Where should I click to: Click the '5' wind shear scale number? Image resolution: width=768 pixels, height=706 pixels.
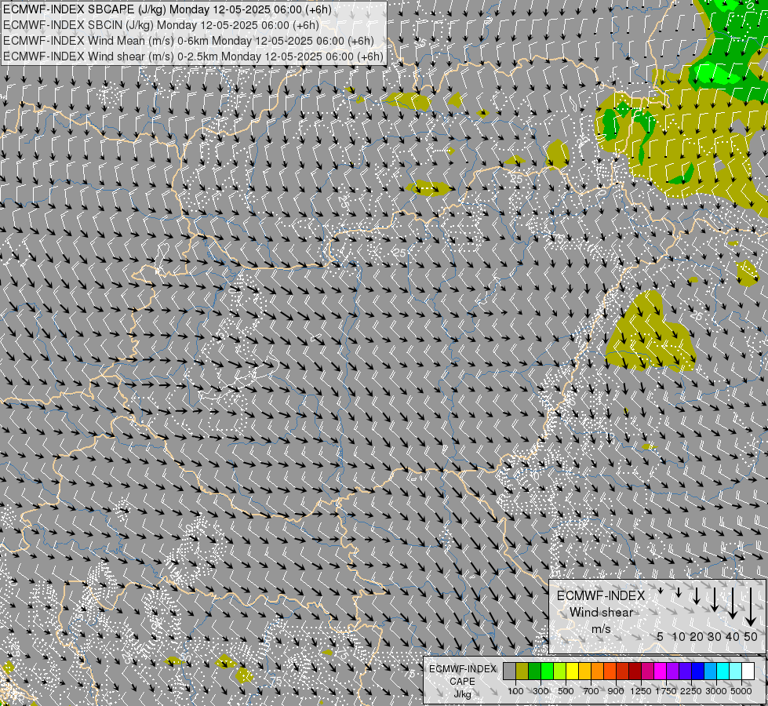pyautogui.click(x=661, y=636)
